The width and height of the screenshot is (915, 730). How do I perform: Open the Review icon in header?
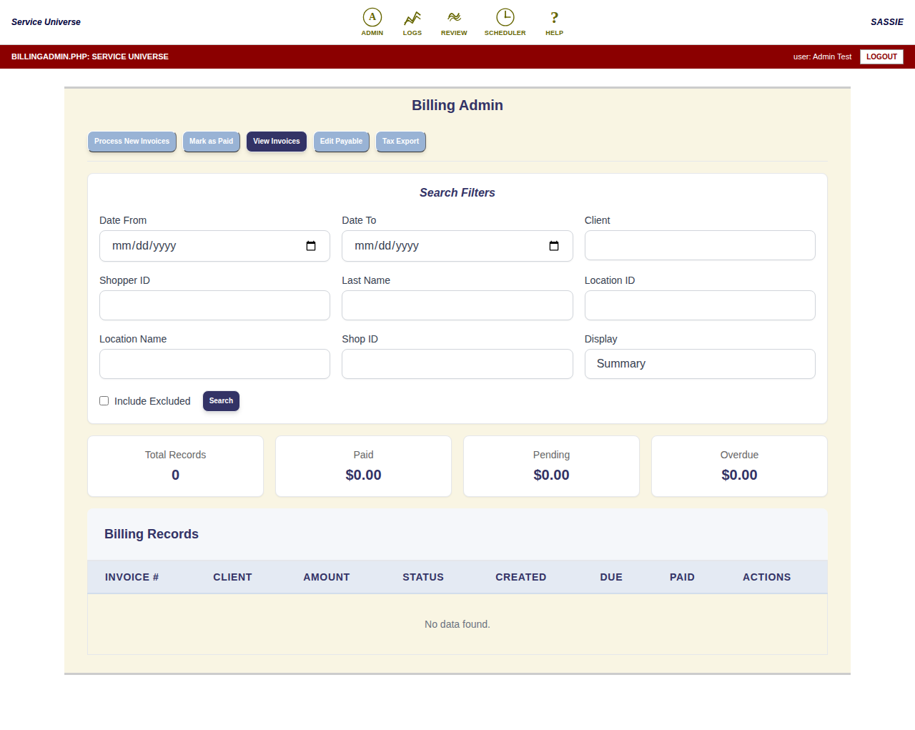point(454,17)
